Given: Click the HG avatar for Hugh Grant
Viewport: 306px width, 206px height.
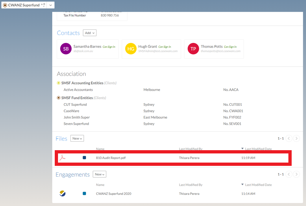Looking at the screenshot, I should point(131,49).
